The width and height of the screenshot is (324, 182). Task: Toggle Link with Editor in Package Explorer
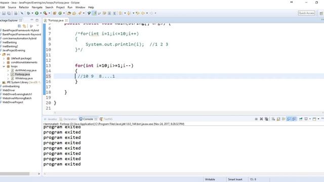[x=25, y=26]
